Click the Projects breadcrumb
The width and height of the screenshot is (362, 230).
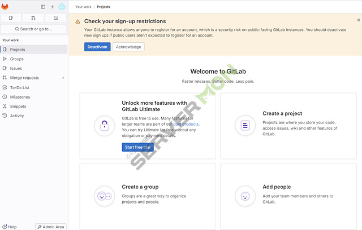(x=104, y=7)
